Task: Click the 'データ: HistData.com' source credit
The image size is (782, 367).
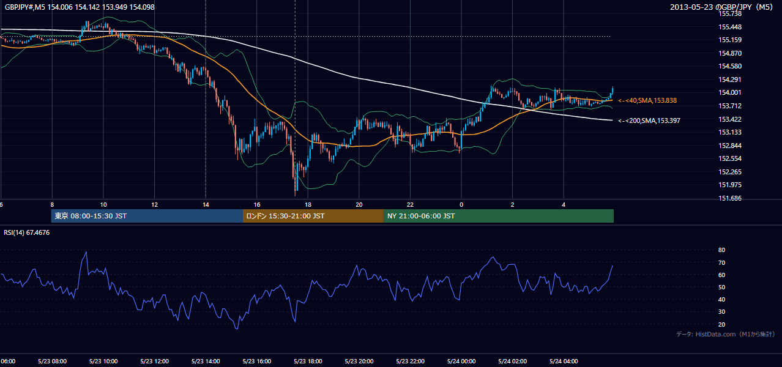Action: [725, 334]
